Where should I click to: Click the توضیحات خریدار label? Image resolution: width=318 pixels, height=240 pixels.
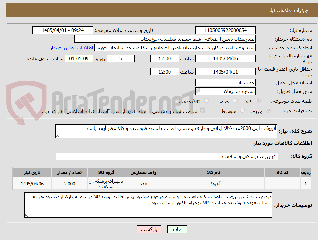coord(293,205)
